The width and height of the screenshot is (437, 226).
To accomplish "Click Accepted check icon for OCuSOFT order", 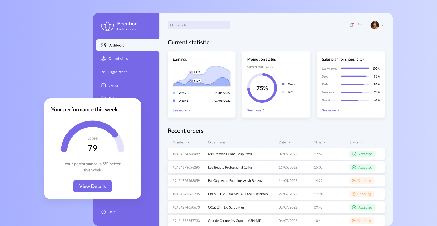I will [x=354, y=207].
